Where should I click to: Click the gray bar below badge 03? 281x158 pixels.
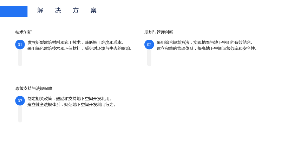pyautogui.click(x=20, y=114)
